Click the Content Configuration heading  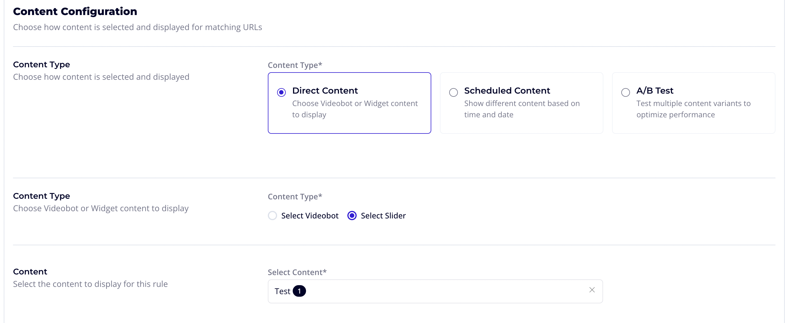tap(75, 11)
